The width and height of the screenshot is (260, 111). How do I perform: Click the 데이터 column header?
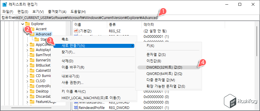coord(183,25)
